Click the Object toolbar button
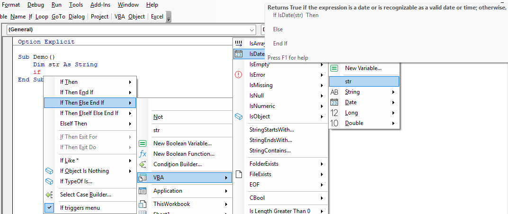 coord(136,17)
